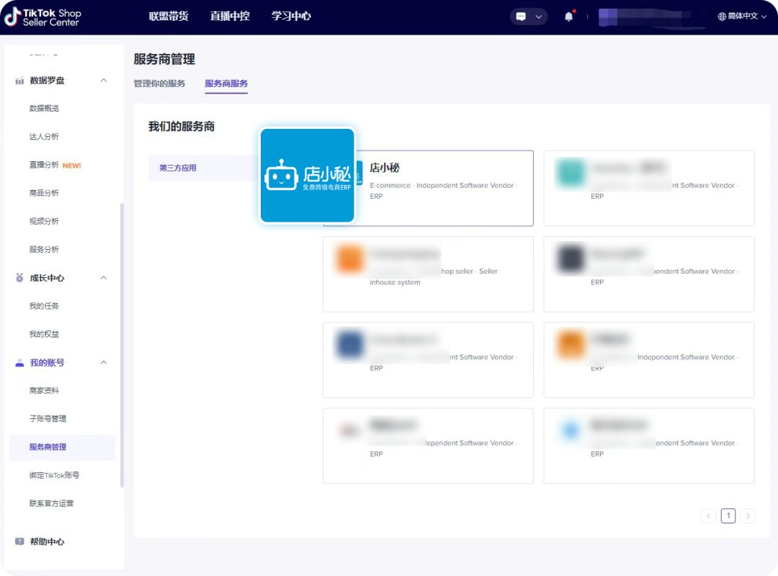This screenshot has height=576, width=778.
Task: Click the 我的账号 person icon
Action: coord(19,362)
